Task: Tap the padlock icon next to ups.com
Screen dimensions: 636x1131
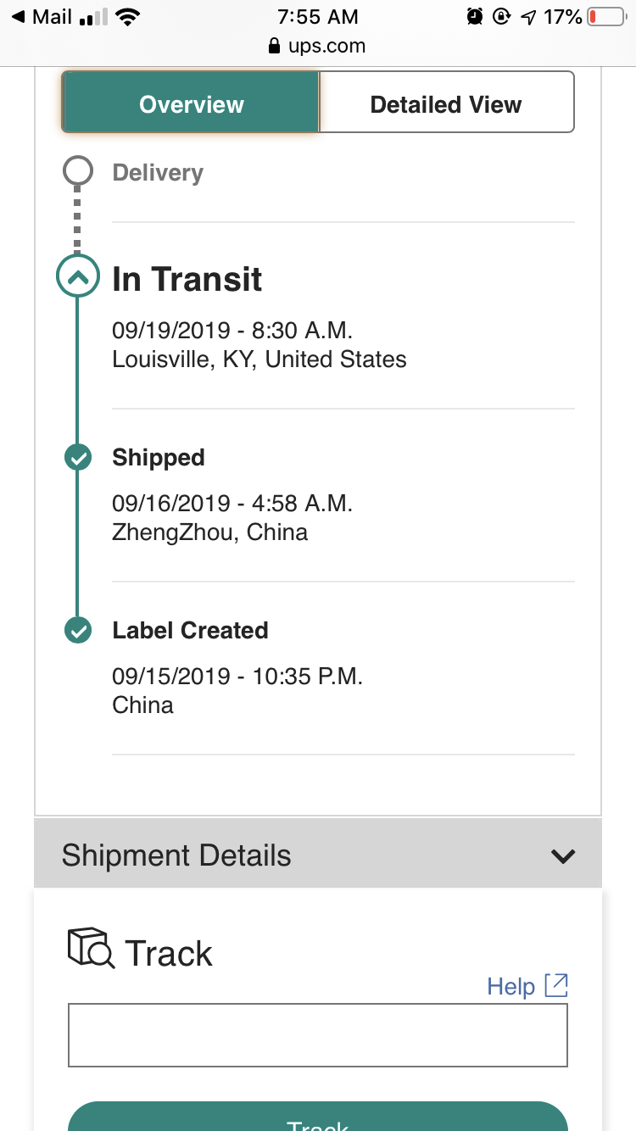Action: (274, 46)
